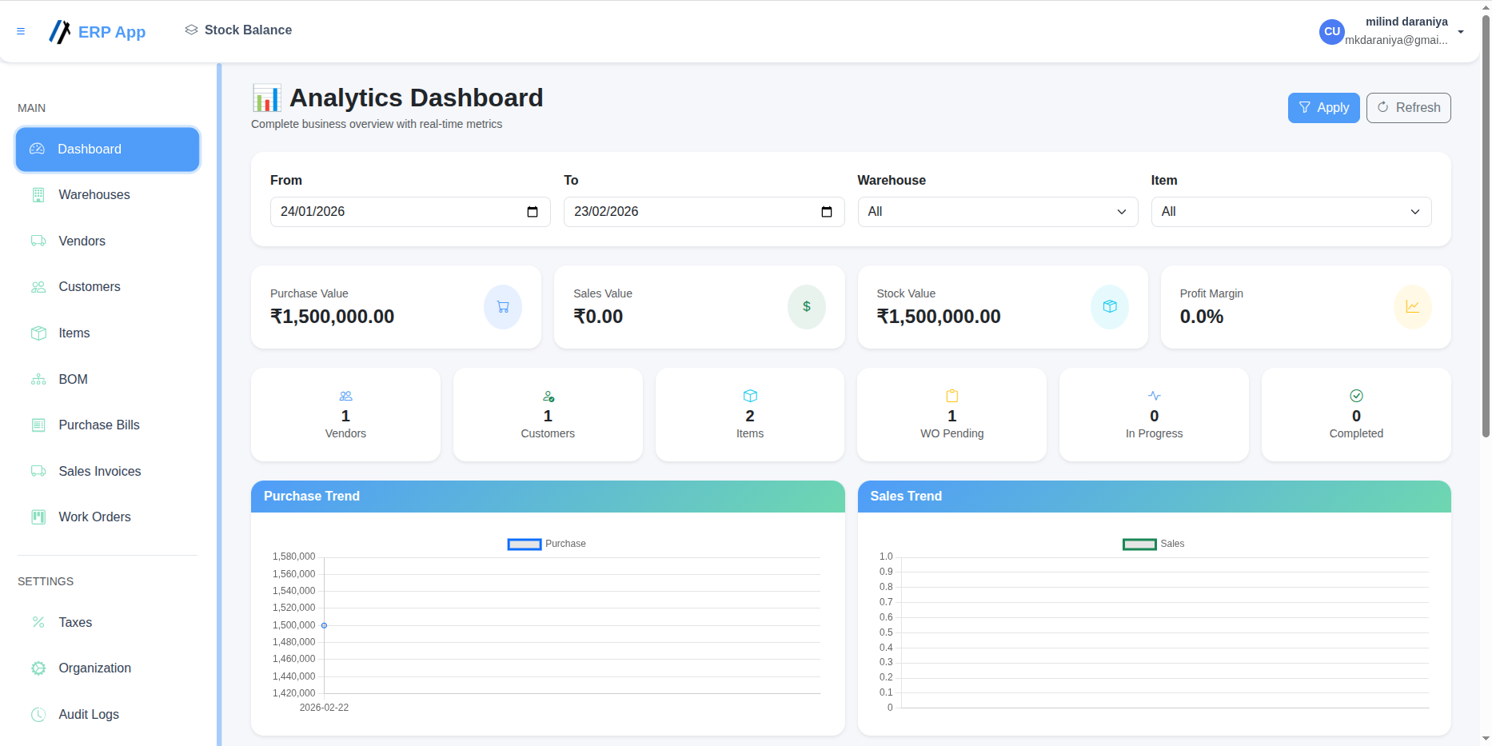Select the Warehouses icon in the sidebar

pos(38,194)
